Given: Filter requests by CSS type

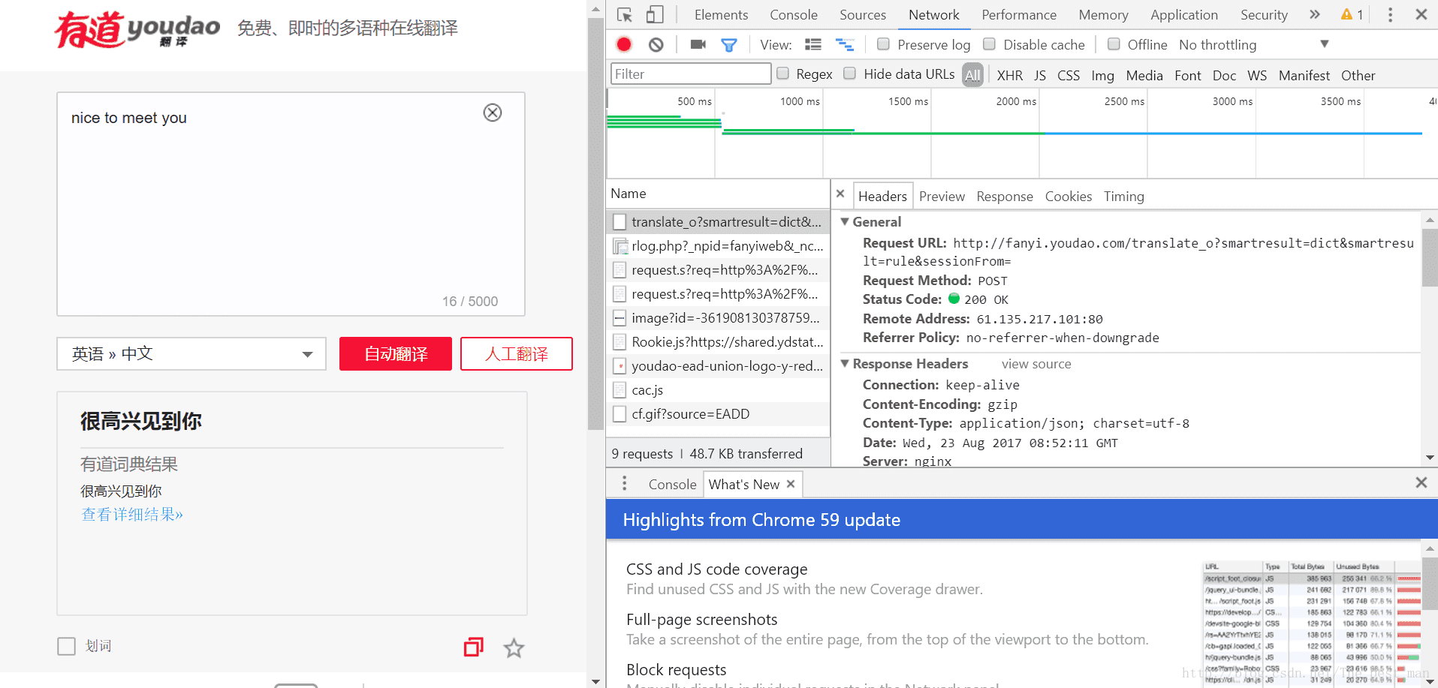Looking at the screenshot, I should pyautogui.click(x=1069, y=76).
